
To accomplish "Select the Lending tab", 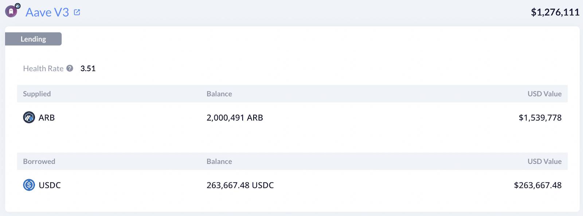I will click(x=33, y=39).
